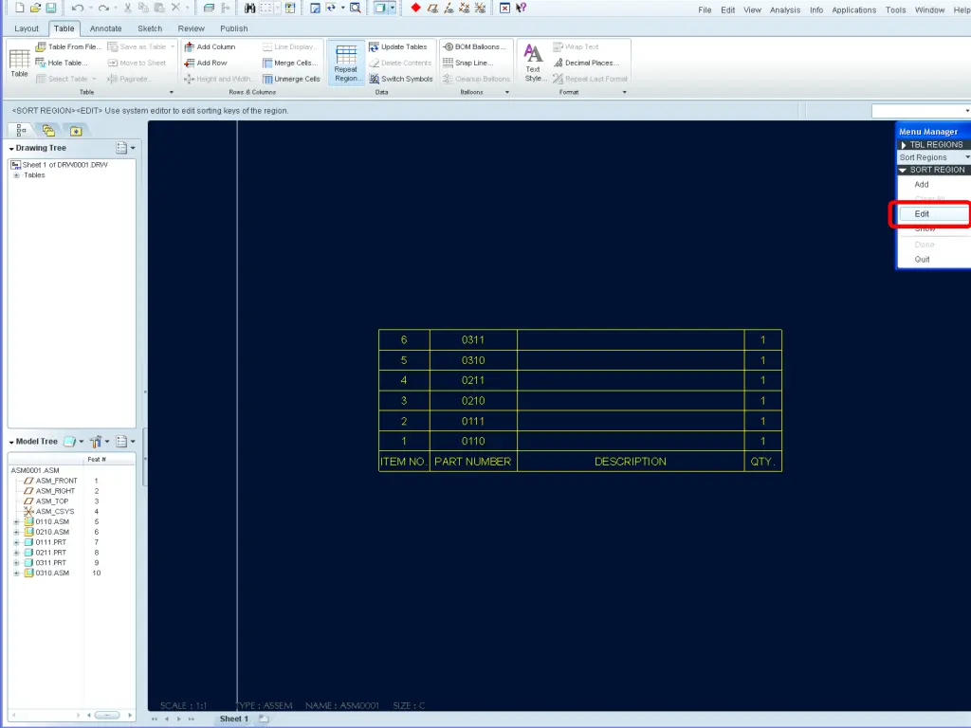This screenshot has width=971, height=728.
Task: Click the magnifier zoom icon in top toolbar
Action: [356, 8]
